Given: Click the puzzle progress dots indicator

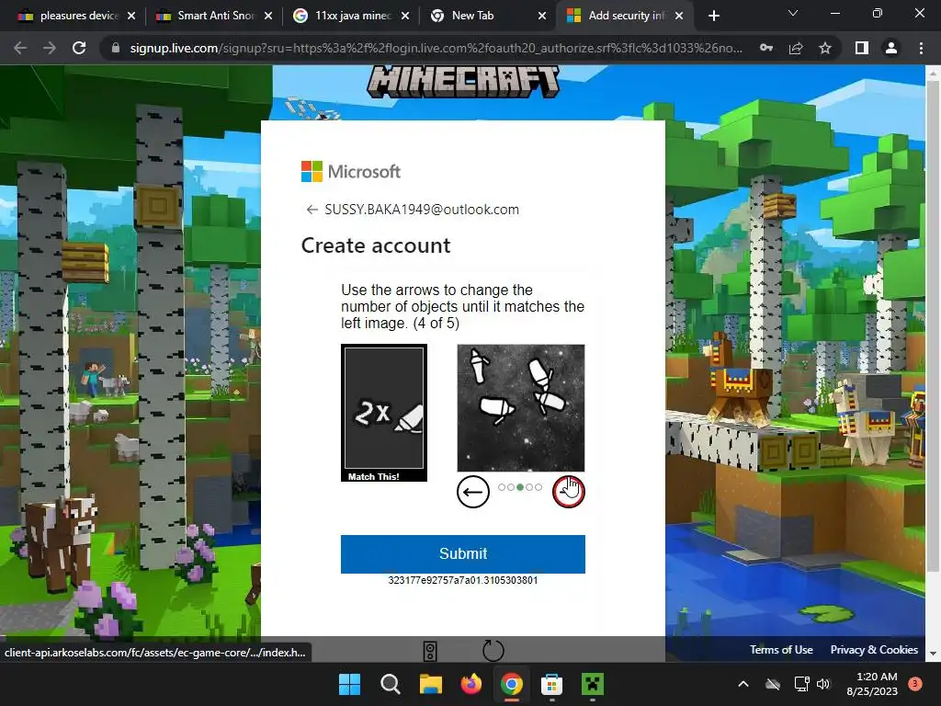Looking at the screenshot, I should (x=520, y=487).
